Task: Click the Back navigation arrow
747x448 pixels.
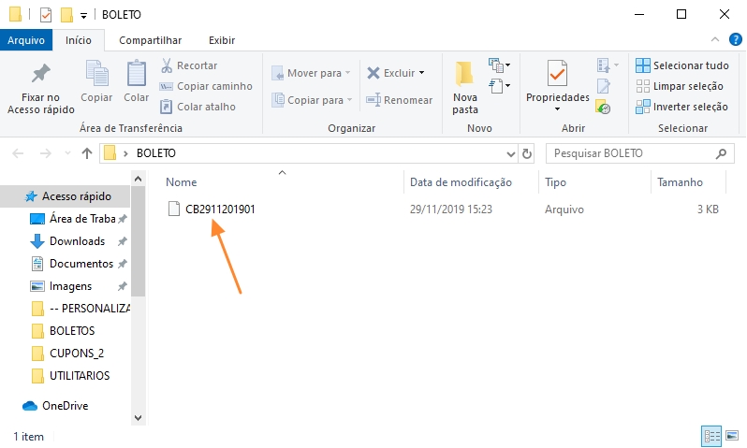Action: point(18,153)
